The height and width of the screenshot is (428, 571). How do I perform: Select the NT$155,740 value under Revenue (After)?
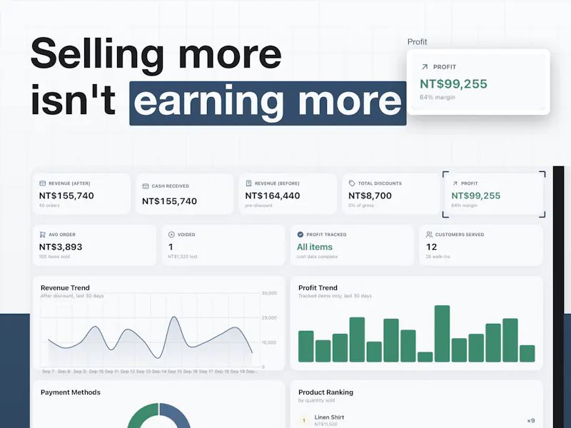coord(66,195)
